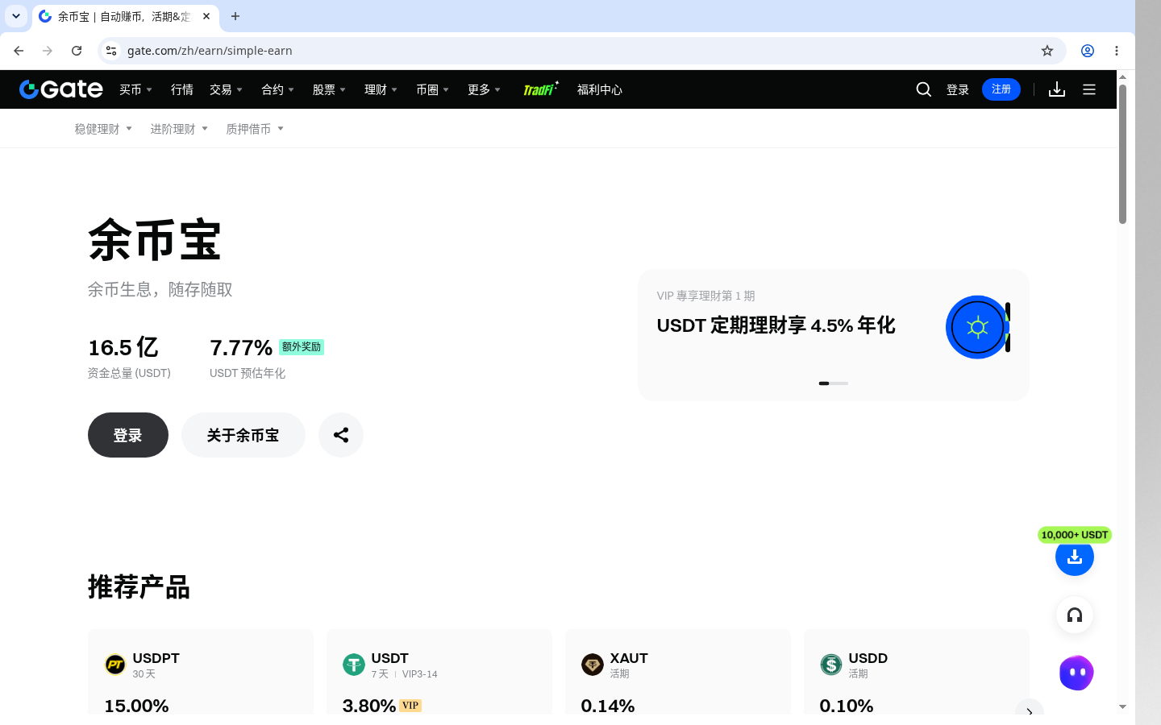Open a new browser tab

[235, 16]
